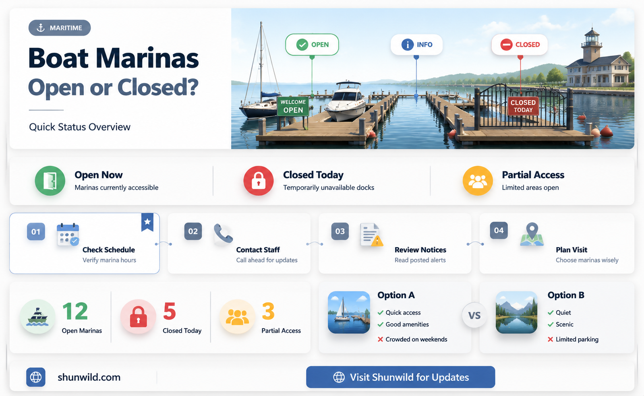Screen dimensions: 644x396
Task: Click the number 12 open marinas count
Action: point(75,311)
